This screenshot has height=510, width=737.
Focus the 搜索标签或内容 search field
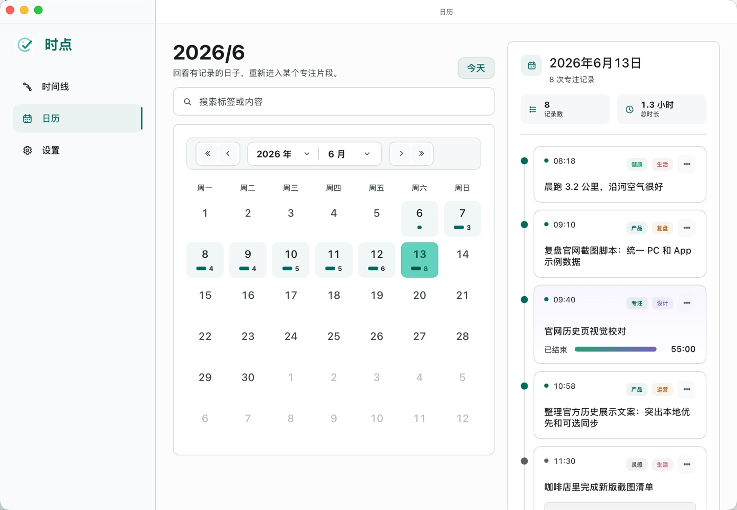[334, 101]
